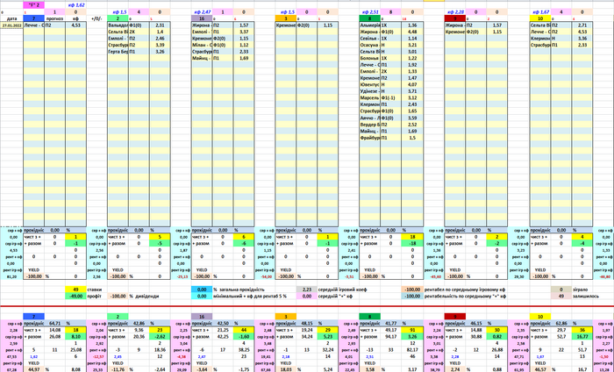This screenshot has height=372, width=614.
Task: Select the "кф 1,67" label cell
Action: click(x=540, y=11)
